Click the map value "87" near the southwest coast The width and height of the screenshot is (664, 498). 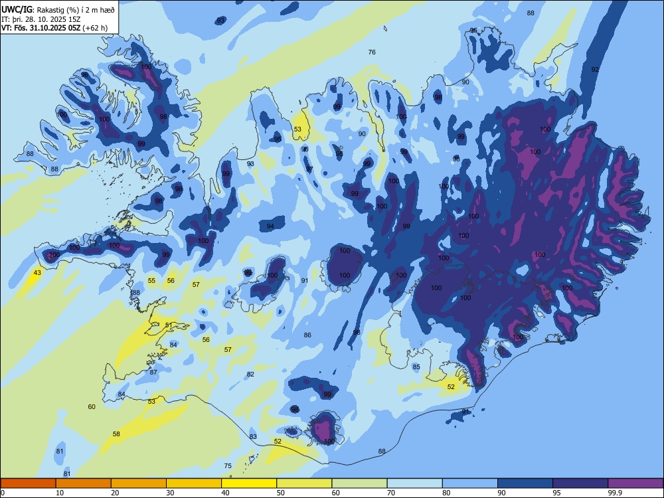(x=153, y=373)
